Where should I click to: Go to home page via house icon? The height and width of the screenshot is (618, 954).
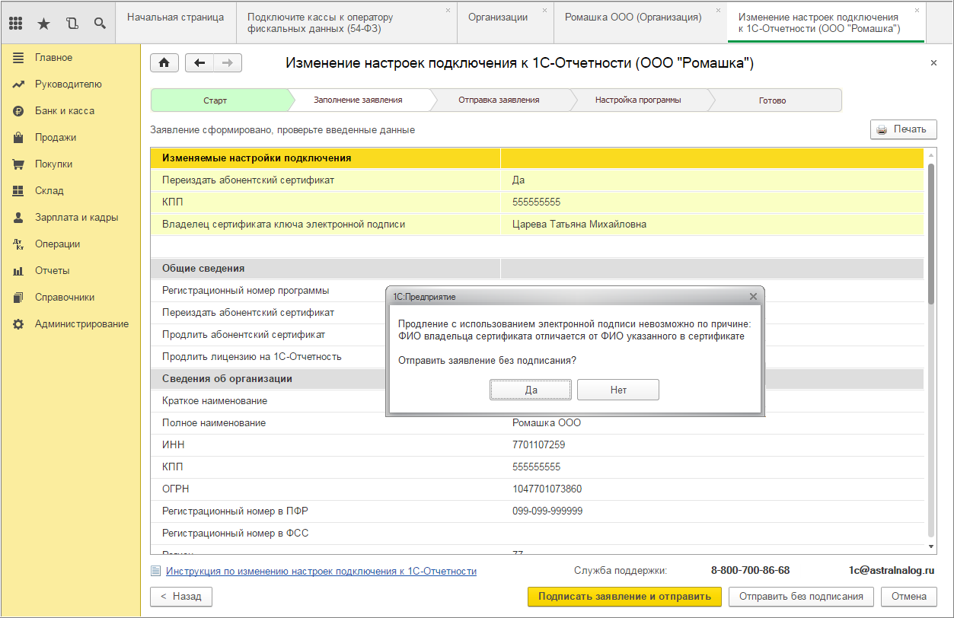click(x=164, y=63)
